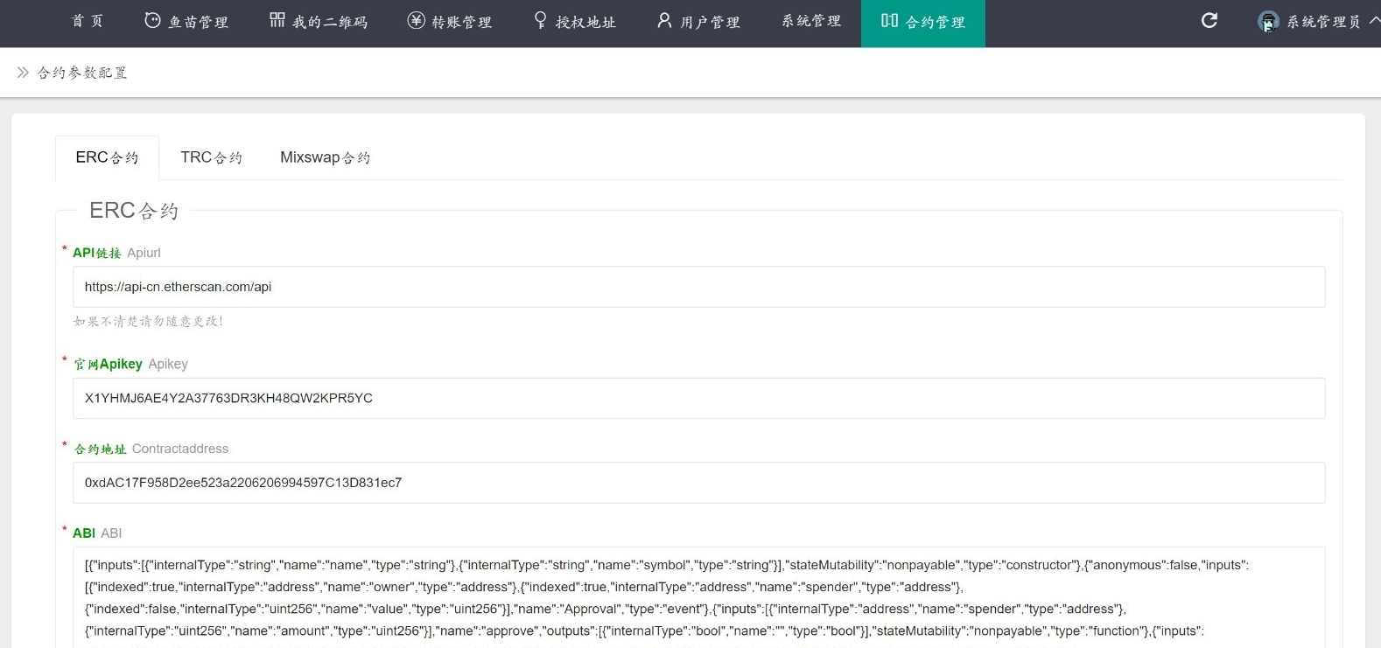The image size is (1381, 648).
Task: Click the 转账管理 yen coin icon
Action: [x=417, y=20]
